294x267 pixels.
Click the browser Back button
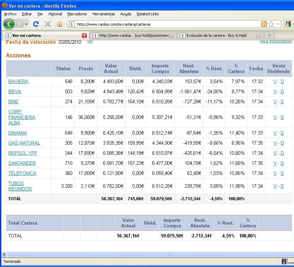tap(9, 24)
